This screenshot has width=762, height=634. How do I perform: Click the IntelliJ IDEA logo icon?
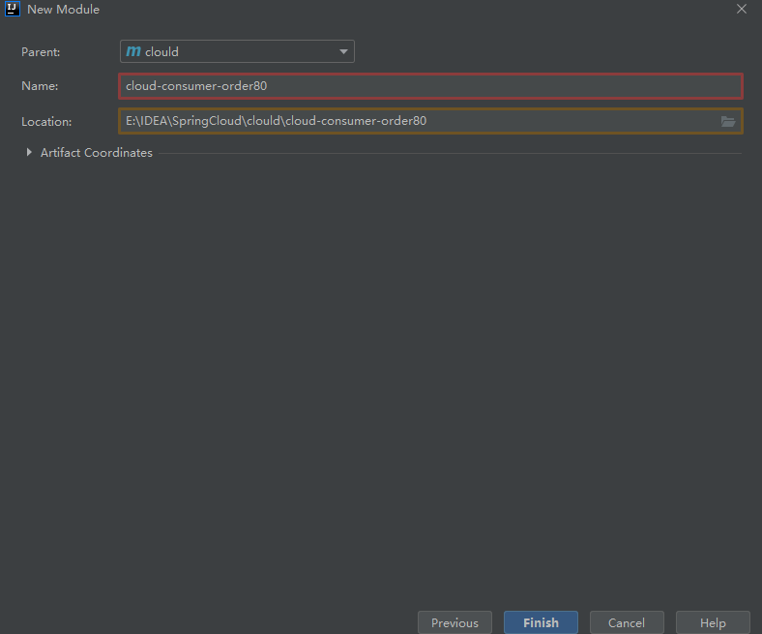pos(12,9)
